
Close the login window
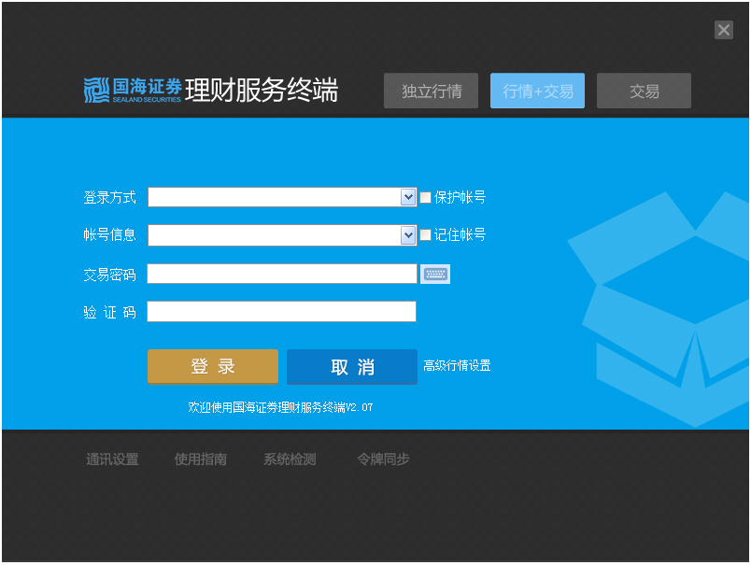[x=724, y=30]
